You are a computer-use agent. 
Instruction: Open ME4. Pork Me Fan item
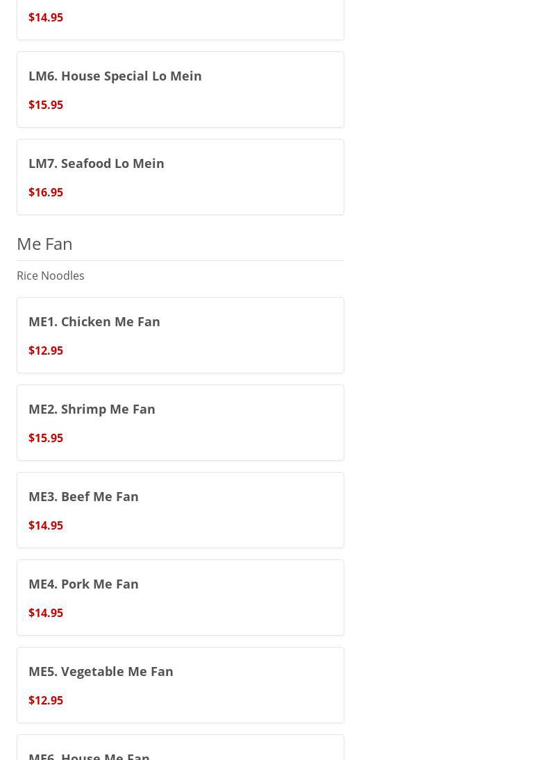point(83,584)
